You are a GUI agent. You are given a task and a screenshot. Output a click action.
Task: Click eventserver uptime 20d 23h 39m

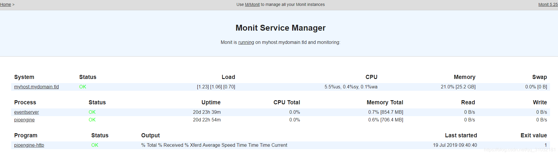coord(207,112)
